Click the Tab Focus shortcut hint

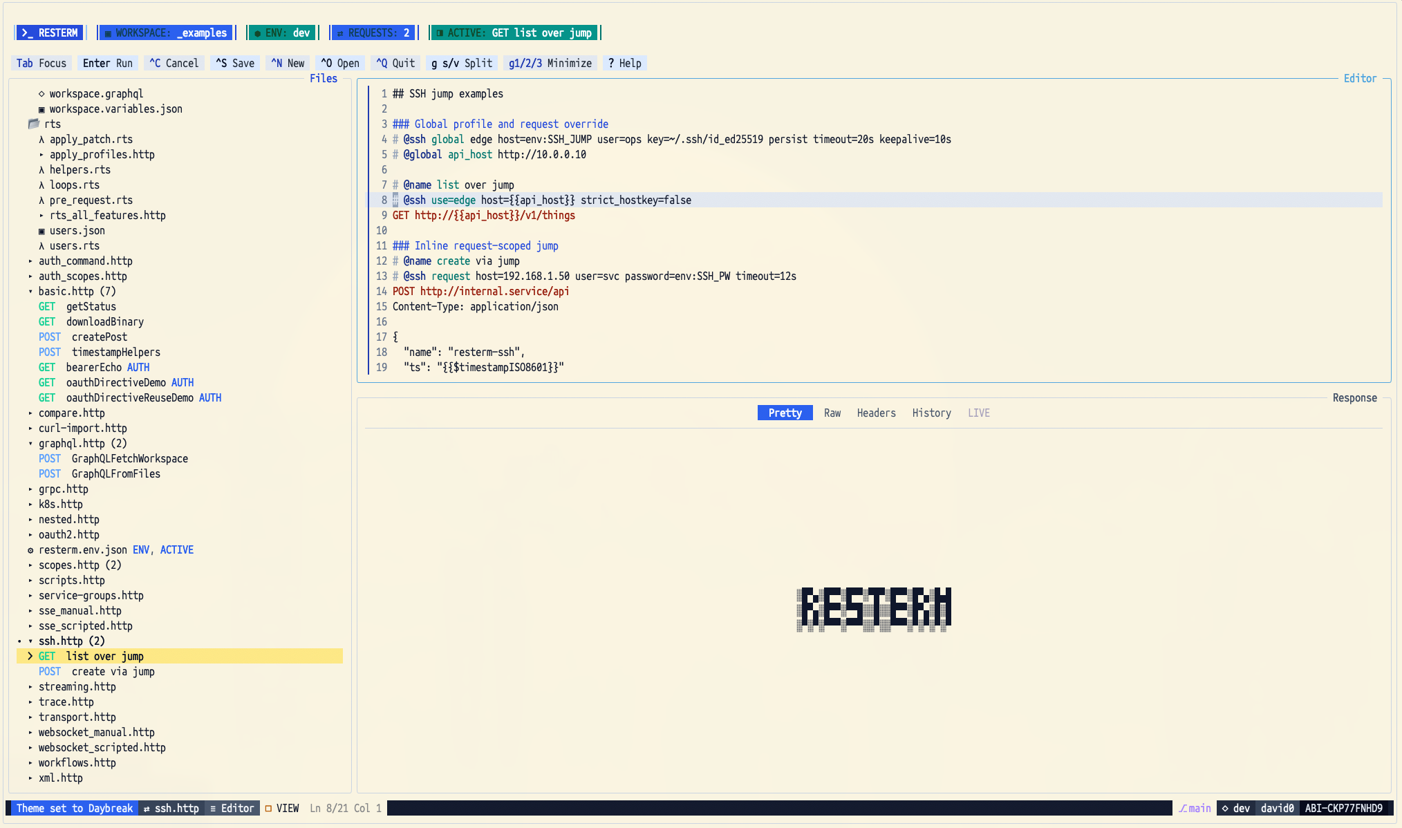[x=41, y=63]
